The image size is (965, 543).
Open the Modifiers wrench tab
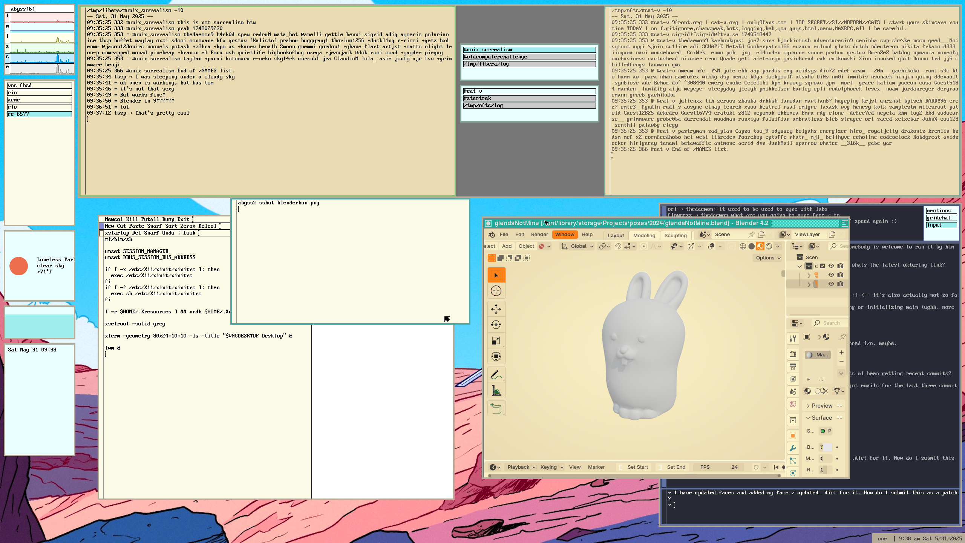793,448
